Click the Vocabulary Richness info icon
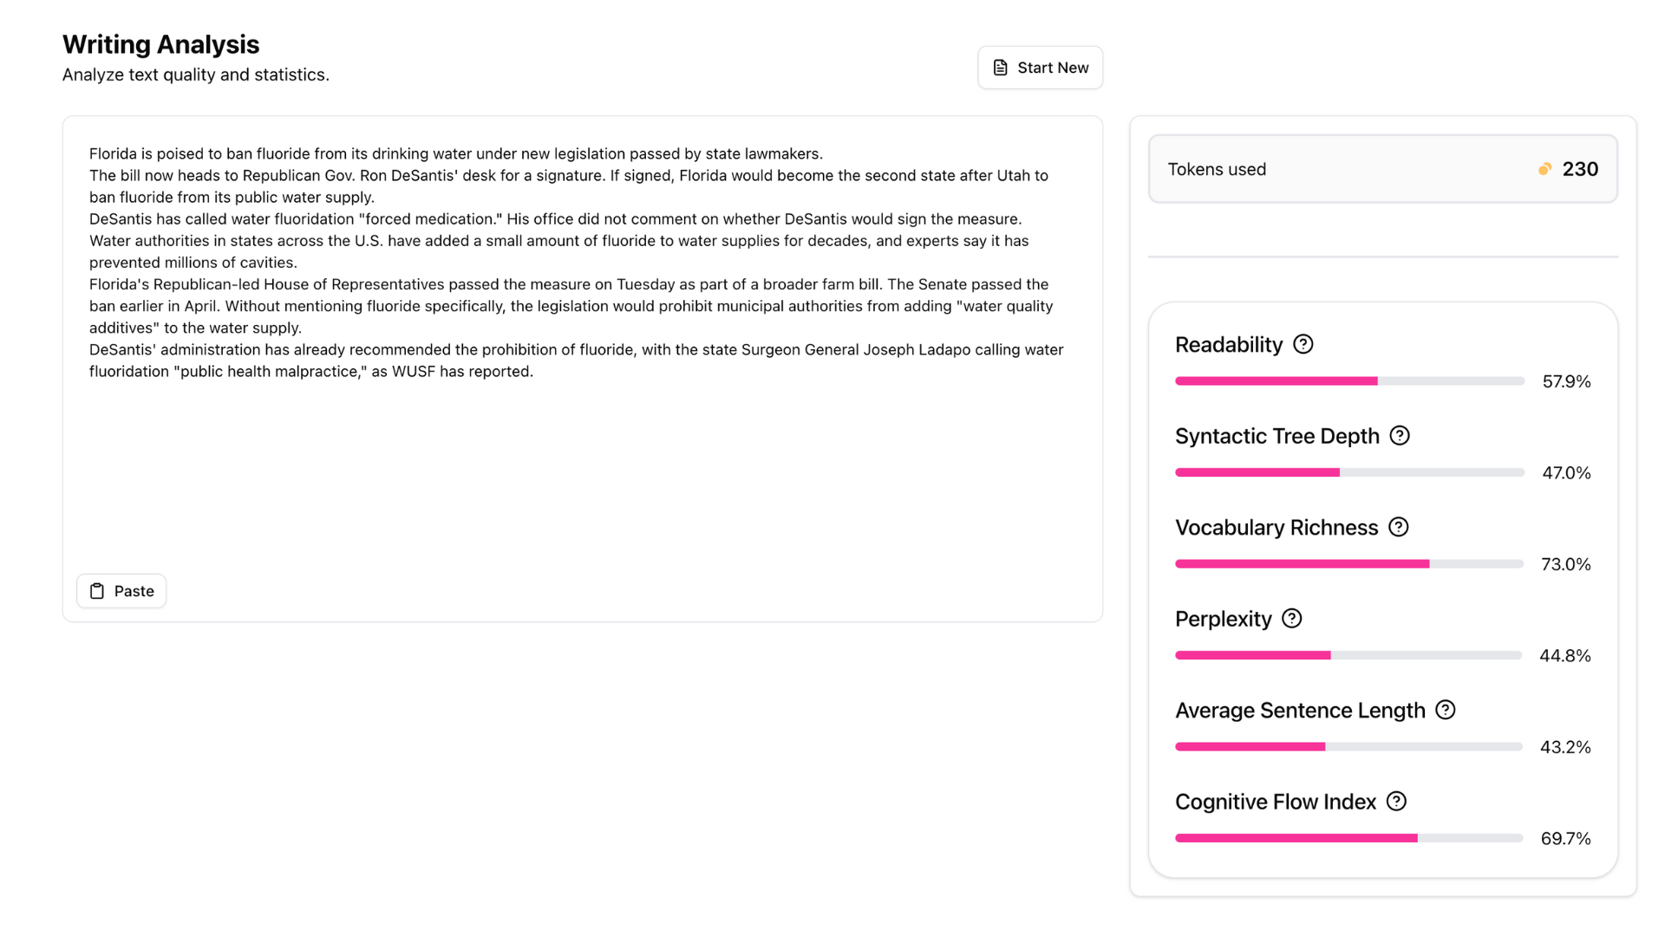 [1398, 527]
